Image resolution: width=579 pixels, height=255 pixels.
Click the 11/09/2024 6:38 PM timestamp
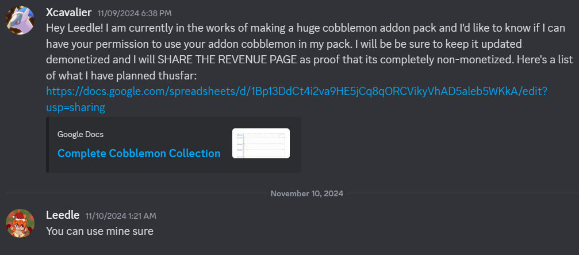point(135,13)
